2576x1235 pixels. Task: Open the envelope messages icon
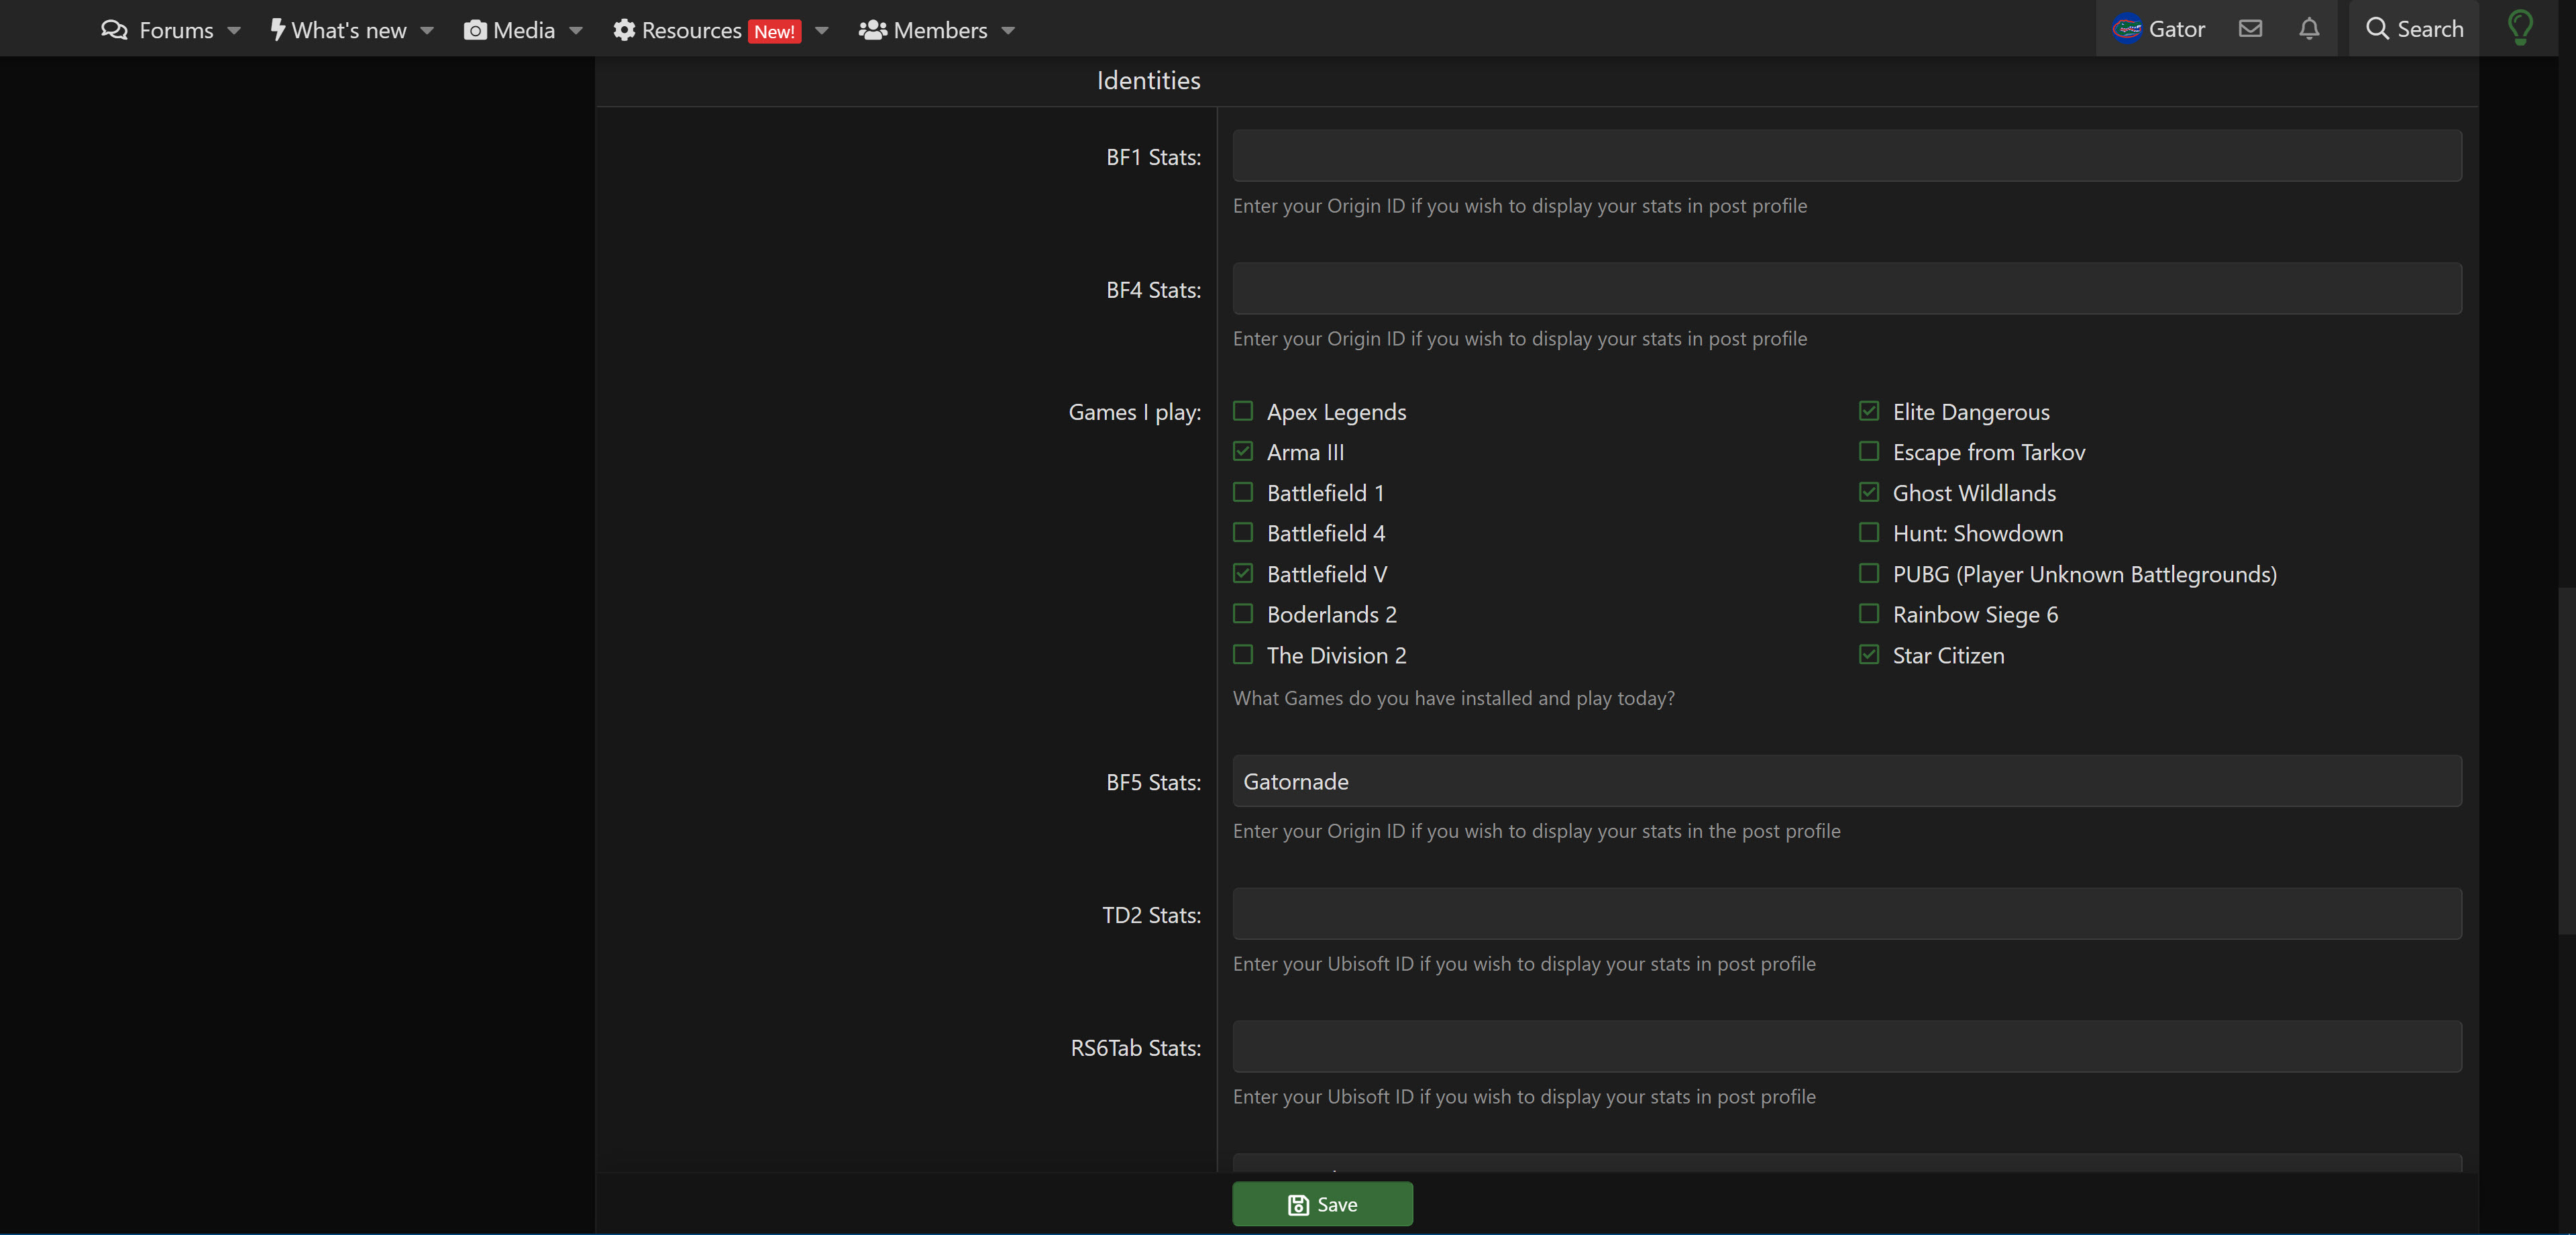[x=2250, y=29]
